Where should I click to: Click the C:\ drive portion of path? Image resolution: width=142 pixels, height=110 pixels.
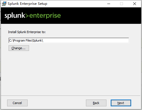[11, 40]
